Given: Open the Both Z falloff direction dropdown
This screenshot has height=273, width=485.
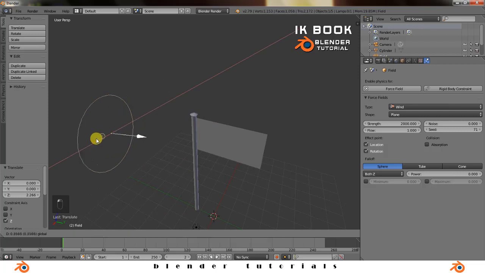Looking at the screenshot, I should click(x=383, y=174).
